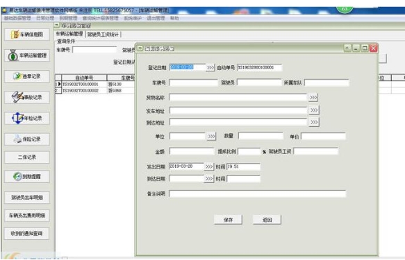405x260 pixels.
Task: Focus the 发出日期 field
Action: (x=186, y=166)
